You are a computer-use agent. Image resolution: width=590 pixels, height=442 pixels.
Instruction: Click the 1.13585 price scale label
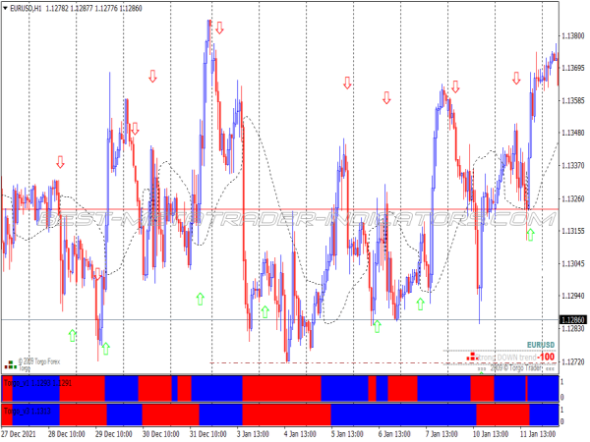572,101
